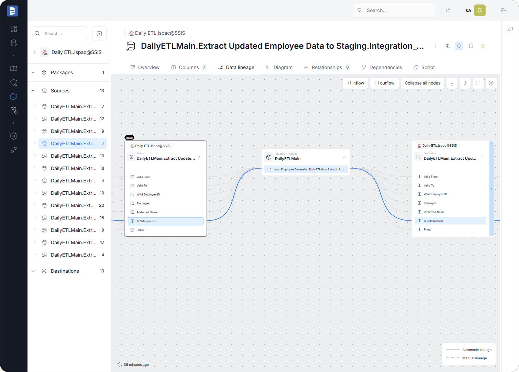The height and width of the screenshot is (372, 519).
Task: Download the lineage diagram
Action: [x=452, y=83]
